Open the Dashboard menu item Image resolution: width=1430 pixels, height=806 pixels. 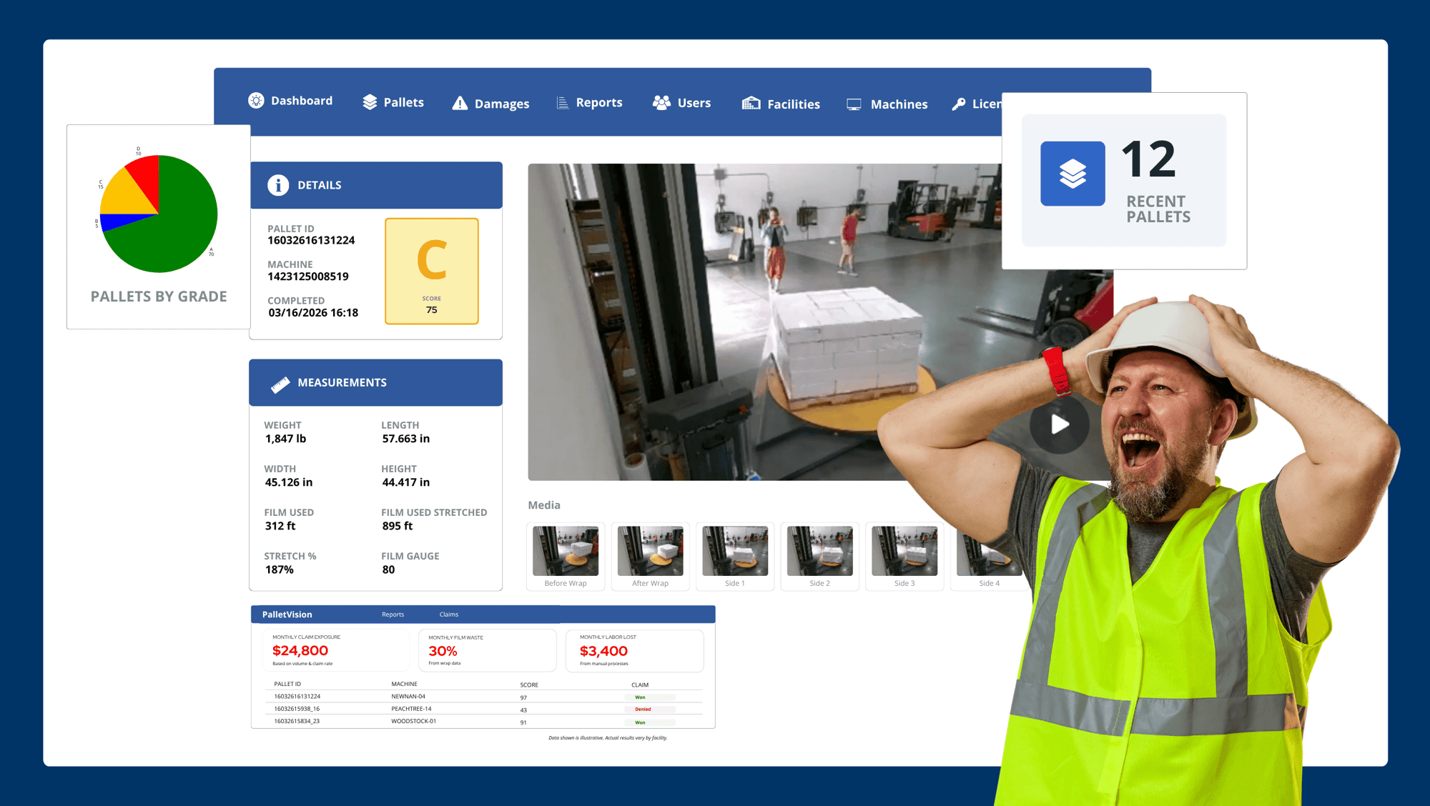click(x=290, y=101)
